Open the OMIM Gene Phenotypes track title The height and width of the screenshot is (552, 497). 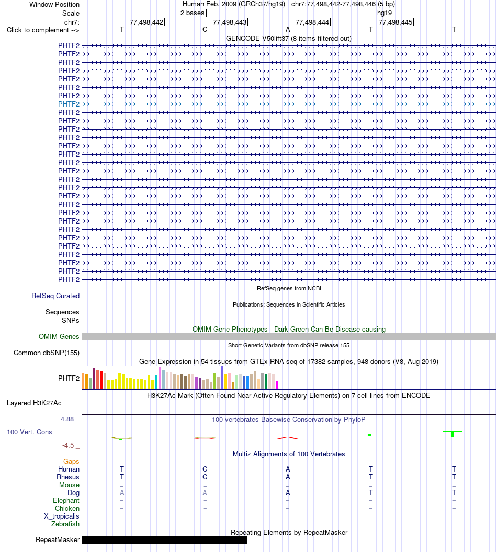coord(289,329)
